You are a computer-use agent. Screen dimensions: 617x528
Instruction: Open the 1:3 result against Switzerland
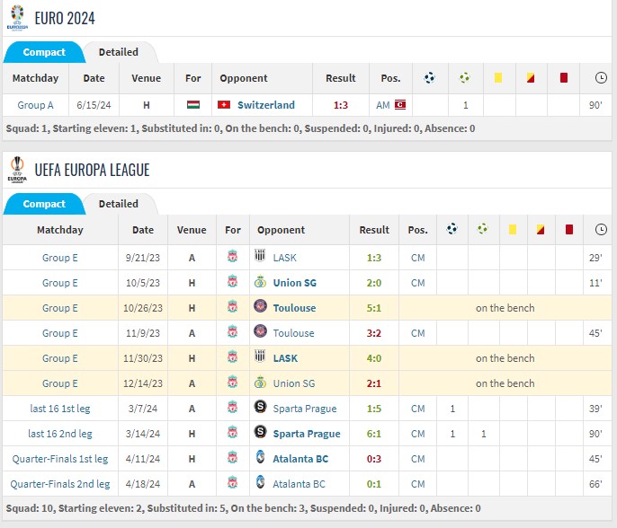[340, 105]
